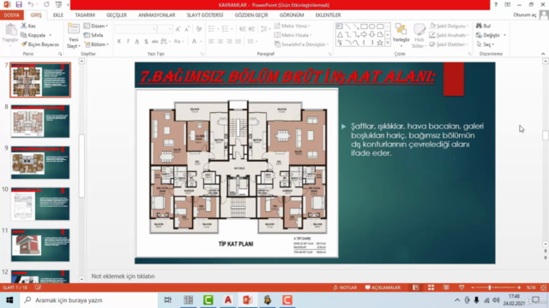
Task: Click Sıfırla reset slide button
Action: click(94, 35)
